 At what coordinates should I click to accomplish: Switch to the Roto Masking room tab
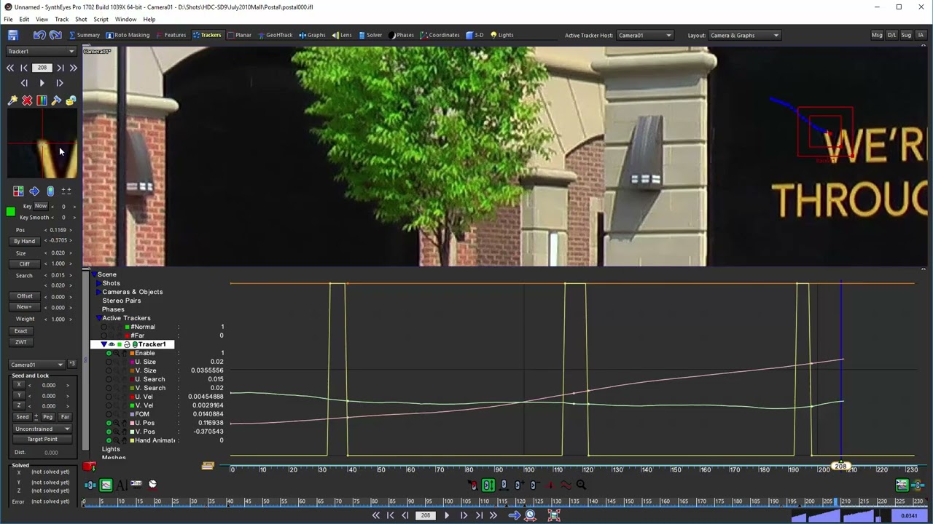pos(128,35)
